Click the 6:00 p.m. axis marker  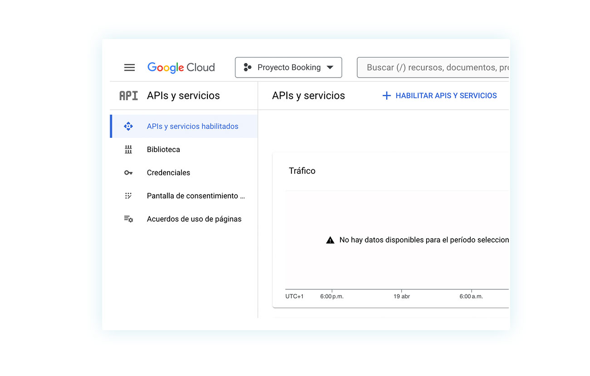[332, 297]
